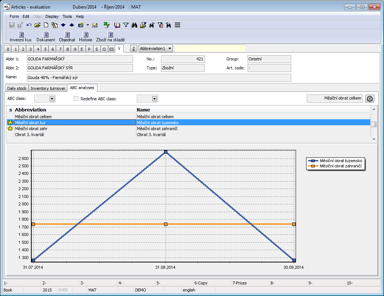Expand the Redefine ABC class dropdown

(154, 99)
